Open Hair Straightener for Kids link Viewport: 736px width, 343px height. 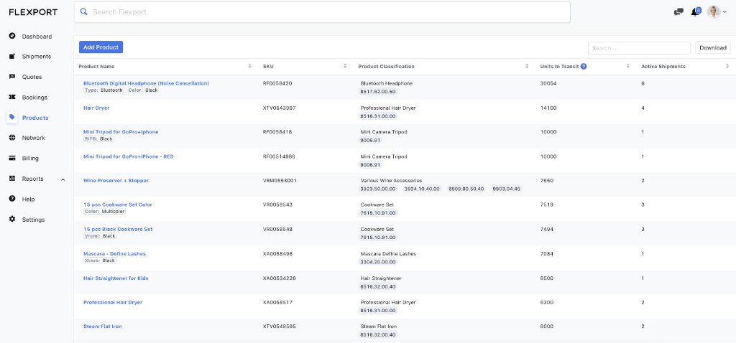click(116, 278)
